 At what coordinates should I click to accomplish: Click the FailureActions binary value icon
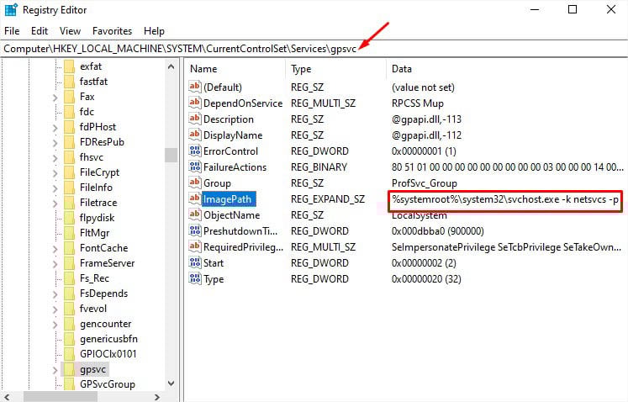tap(195, 167)
